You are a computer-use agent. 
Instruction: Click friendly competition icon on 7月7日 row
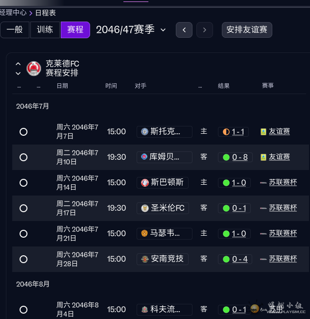coord(263,132)
